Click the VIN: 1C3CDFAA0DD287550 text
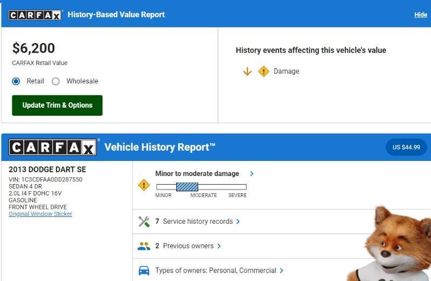Viewport: 431px width, 281px height. pyautogui.click(x=45, y=179)
